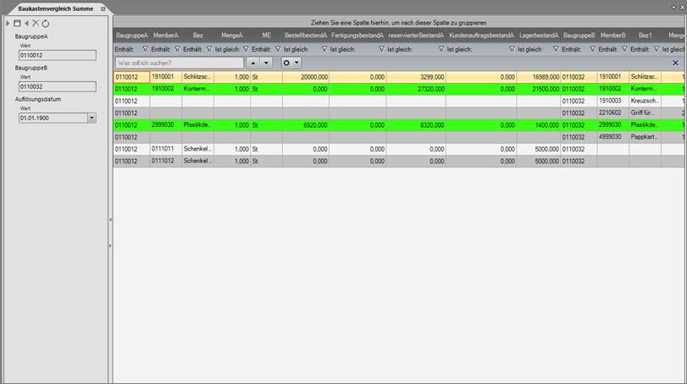This screenshot has height=384, width=687.
Task: Click the back arrow icon in parameter toolbar
Action: coord(26,23)
